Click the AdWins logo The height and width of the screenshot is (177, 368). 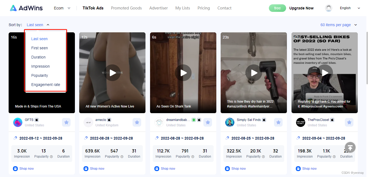pyautogui.click(x=26, y=8)
